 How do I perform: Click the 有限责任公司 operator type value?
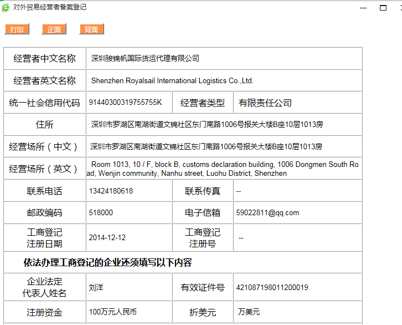coord(265,103)
